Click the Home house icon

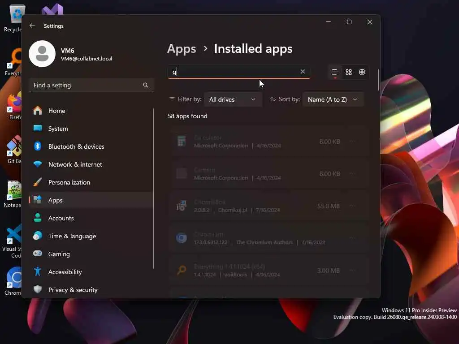[x=38, y=111]
